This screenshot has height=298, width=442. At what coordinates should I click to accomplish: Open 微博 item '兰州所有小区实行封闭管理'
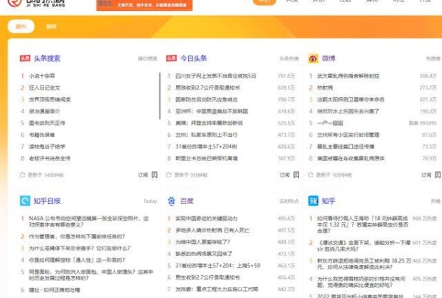point(348,135)
